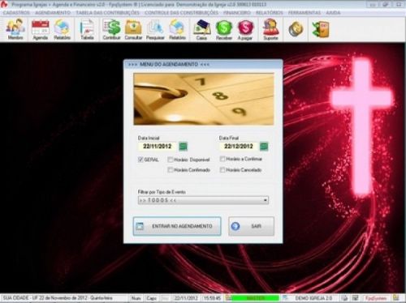Open calendar picker for Data Inicial
This screenshot has width=406, height=303.
pyautogui.click(x=184, y=147)
